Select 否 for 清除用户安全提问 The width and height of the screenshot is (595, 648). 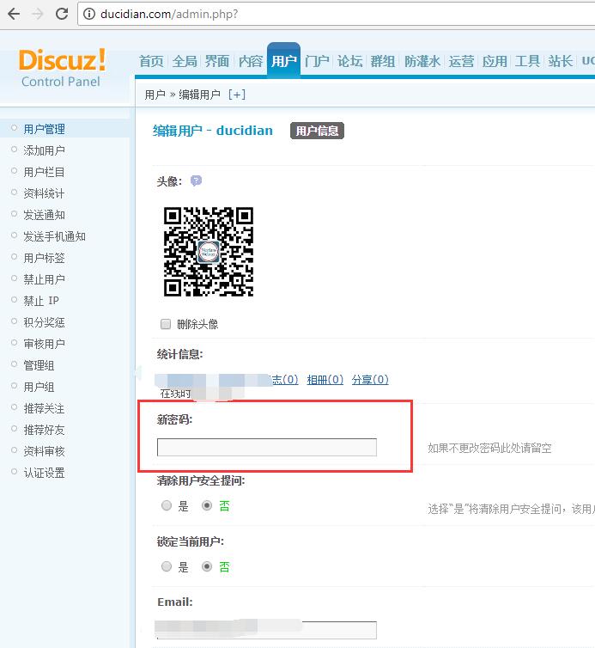coord(207,505)
